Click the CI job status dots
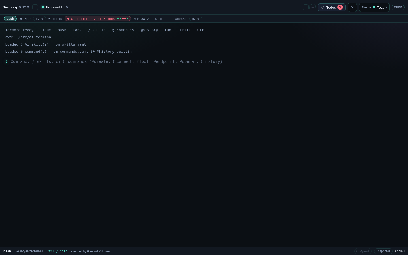Viewport: 408px width, 255px height. 123,19
